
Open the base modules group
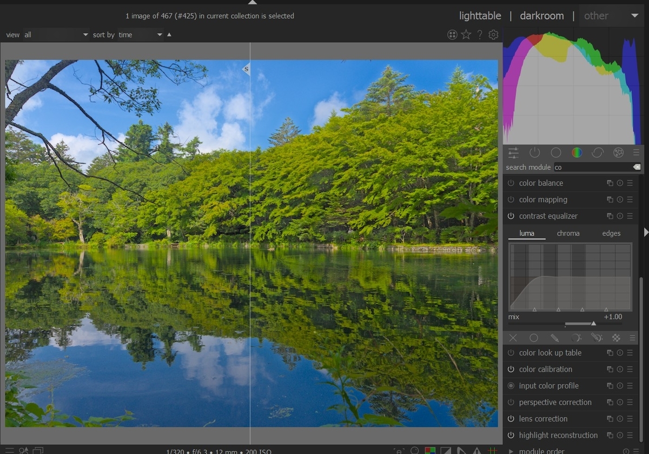coord(555,153)
